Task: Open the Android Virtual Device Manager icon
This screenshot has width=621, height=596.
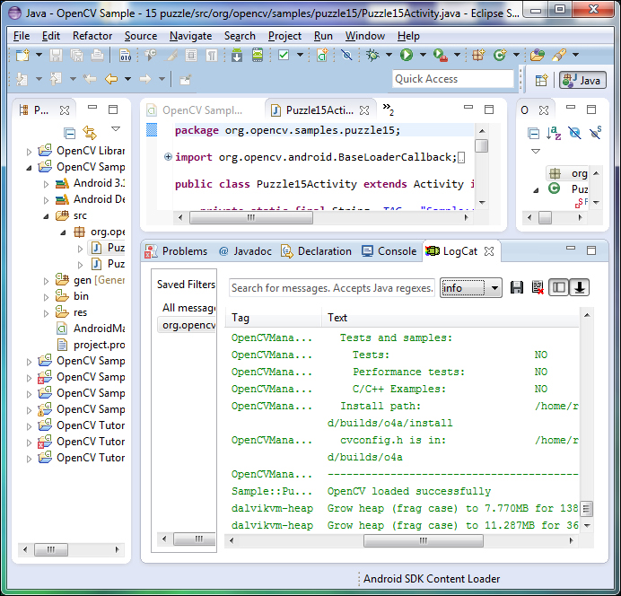Action: coord(258,55)
